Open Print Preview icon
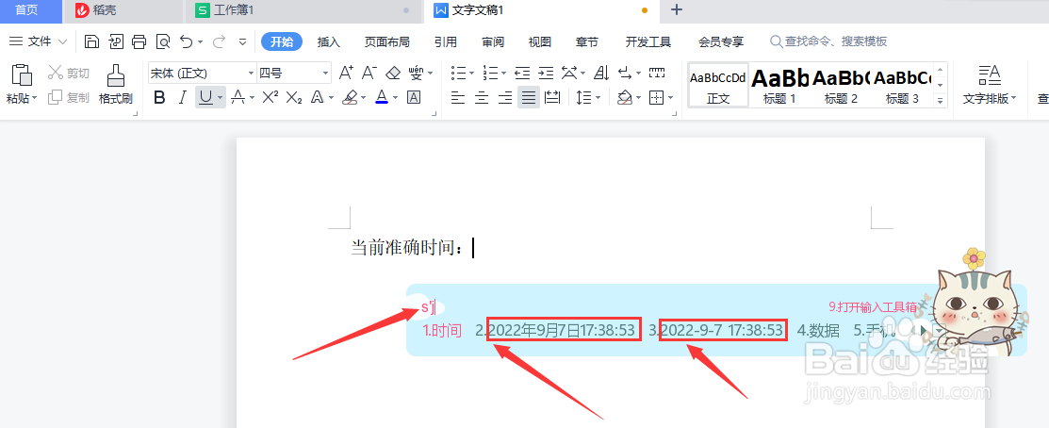1049x428 pixels. coord(162,41)
